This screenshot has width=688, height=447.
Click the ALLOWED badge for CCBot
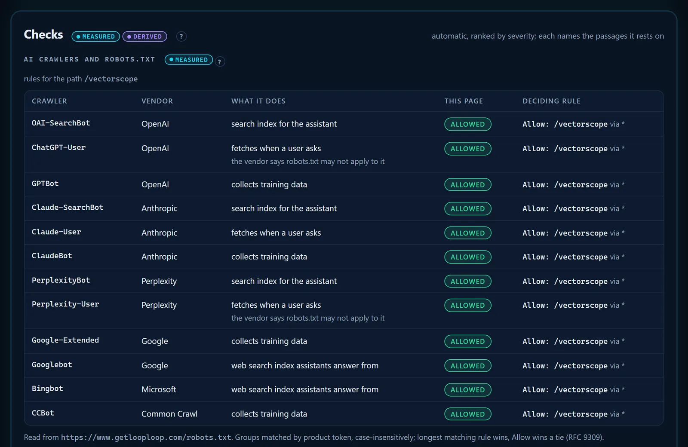pos(468,414)
